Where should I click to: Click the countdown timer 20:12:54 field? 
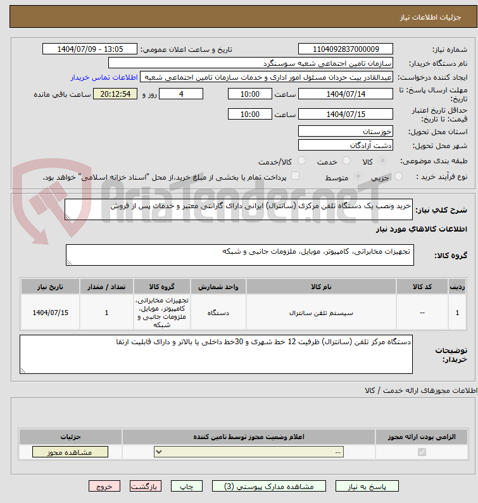click(115, 94)
